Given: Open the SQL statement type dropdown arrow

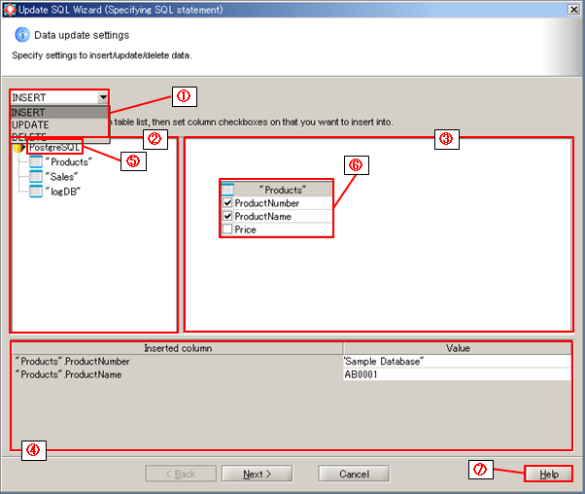Looking at the screenshot, I should coord(102,97).
